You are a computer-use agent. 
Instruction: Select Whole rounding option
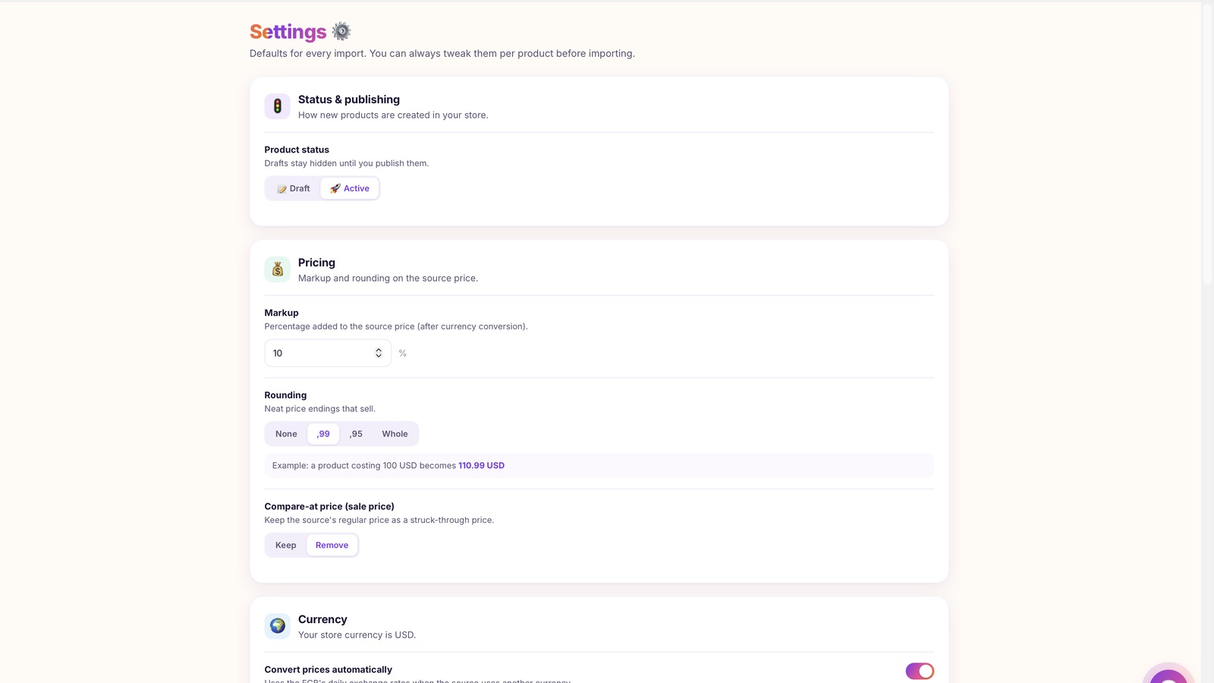(x=395, y=434)
